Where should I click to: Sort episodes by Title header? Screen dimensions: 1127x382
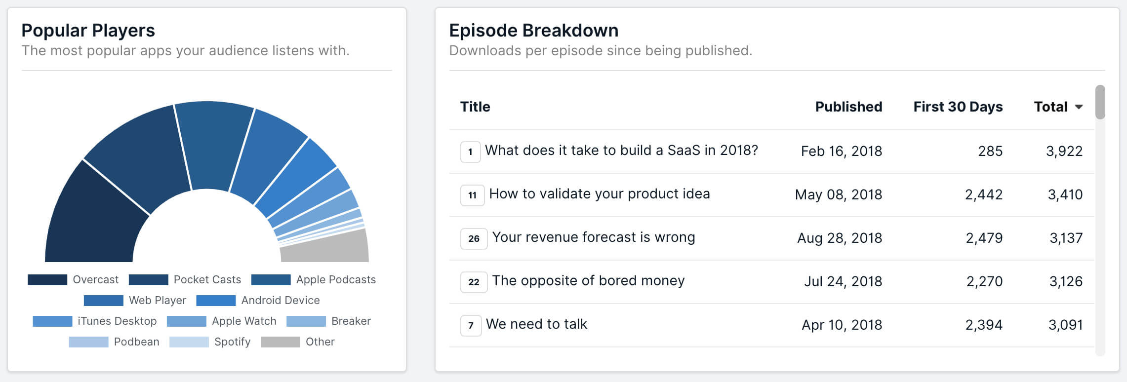[x=475, y=107]
